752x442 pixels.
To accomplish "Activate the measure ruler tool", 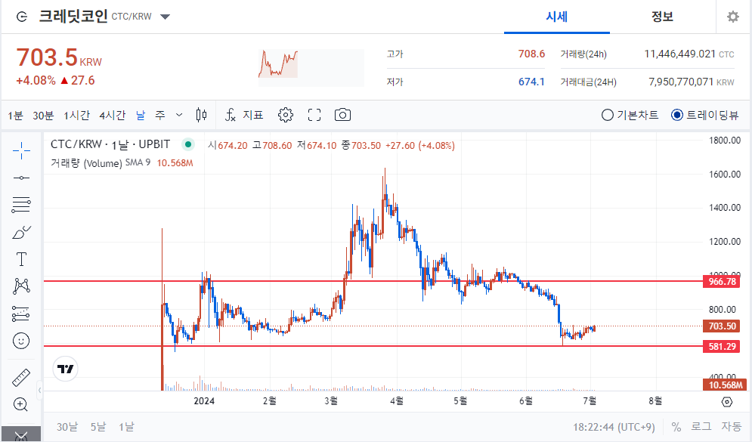I will pos(20,377).
